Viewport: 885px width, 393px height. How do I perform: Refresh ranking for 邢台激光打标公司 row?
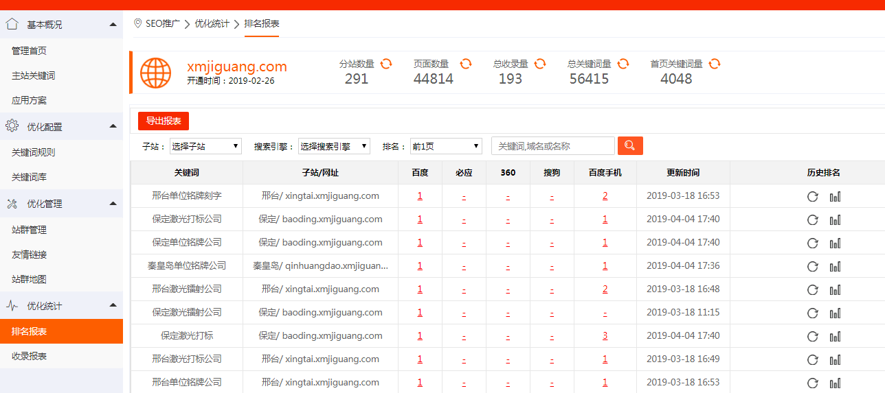812,359
